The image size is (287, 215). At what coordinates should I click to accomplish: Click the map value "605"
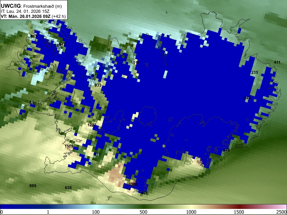click(x=33, y=186)
